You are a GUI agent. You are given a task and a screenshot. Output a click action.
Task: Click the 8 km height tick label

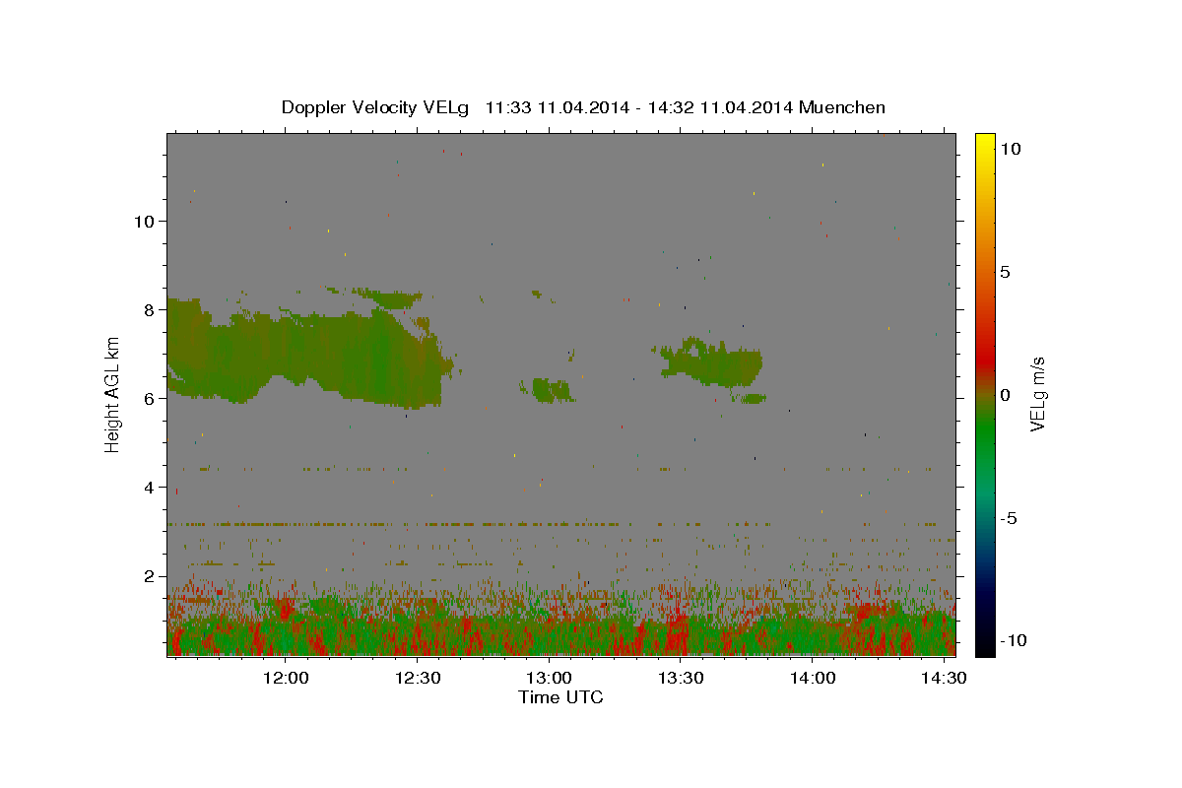click(150, 309)
